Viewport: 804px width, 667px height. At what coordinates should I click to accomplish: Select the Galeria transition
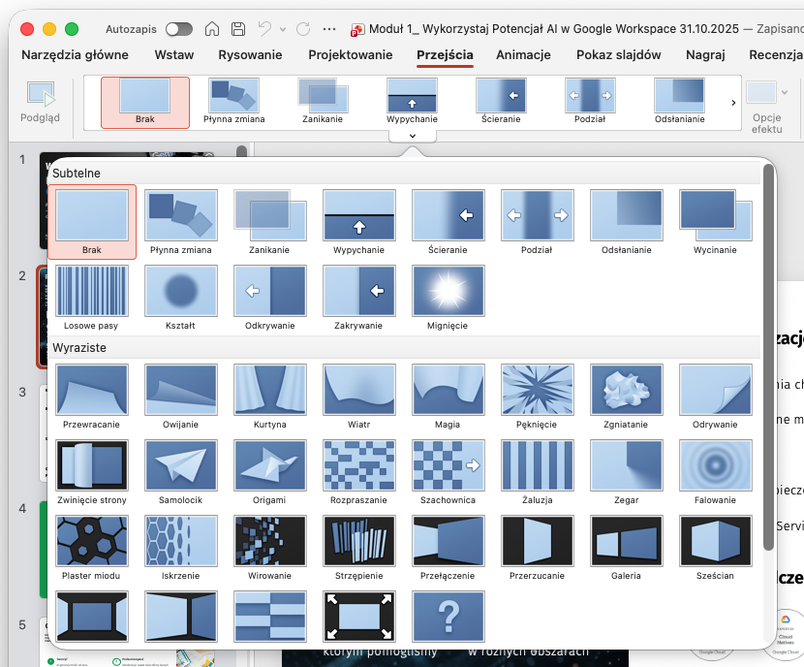pos(626,548)
